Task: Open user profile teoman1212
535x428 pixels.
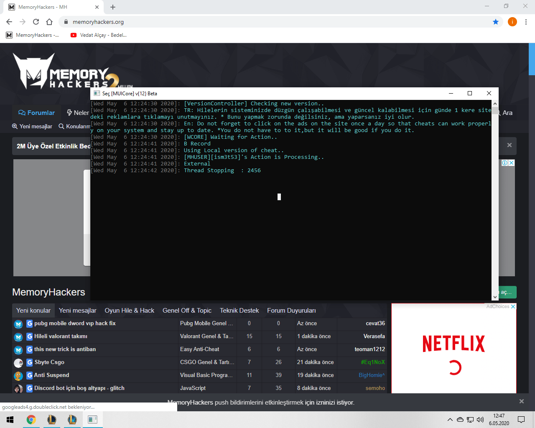Action: 370,349
